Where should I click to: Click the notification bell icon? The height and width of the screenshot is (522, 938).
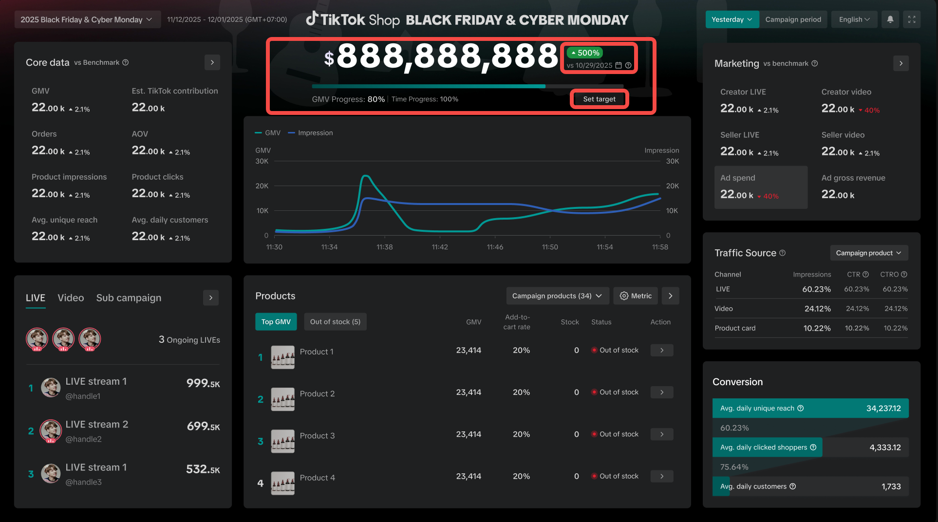(x=890, y=19)
